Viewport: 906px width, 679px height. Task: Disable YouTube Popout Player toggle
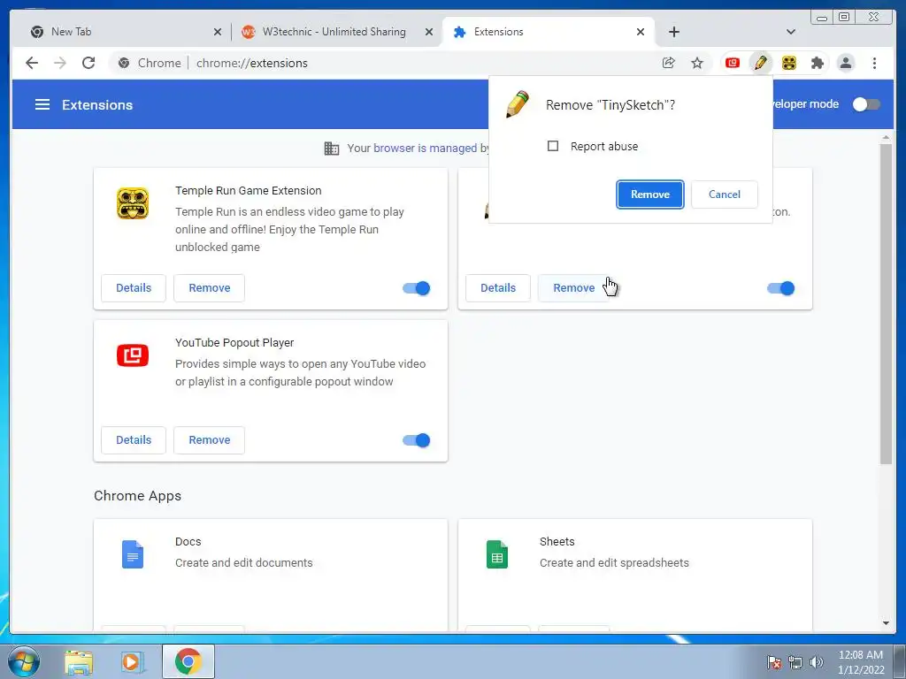417,440
